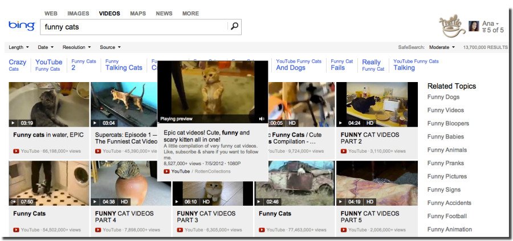Click the 07:50 playlist icon
Image resolution: width=513 pixels, height=241 pixels.
[x=14, y=202]
